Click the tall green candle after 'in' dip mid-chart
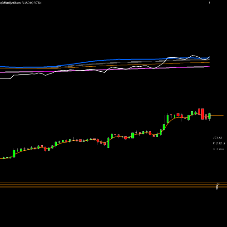 click(x=109, y=143)
